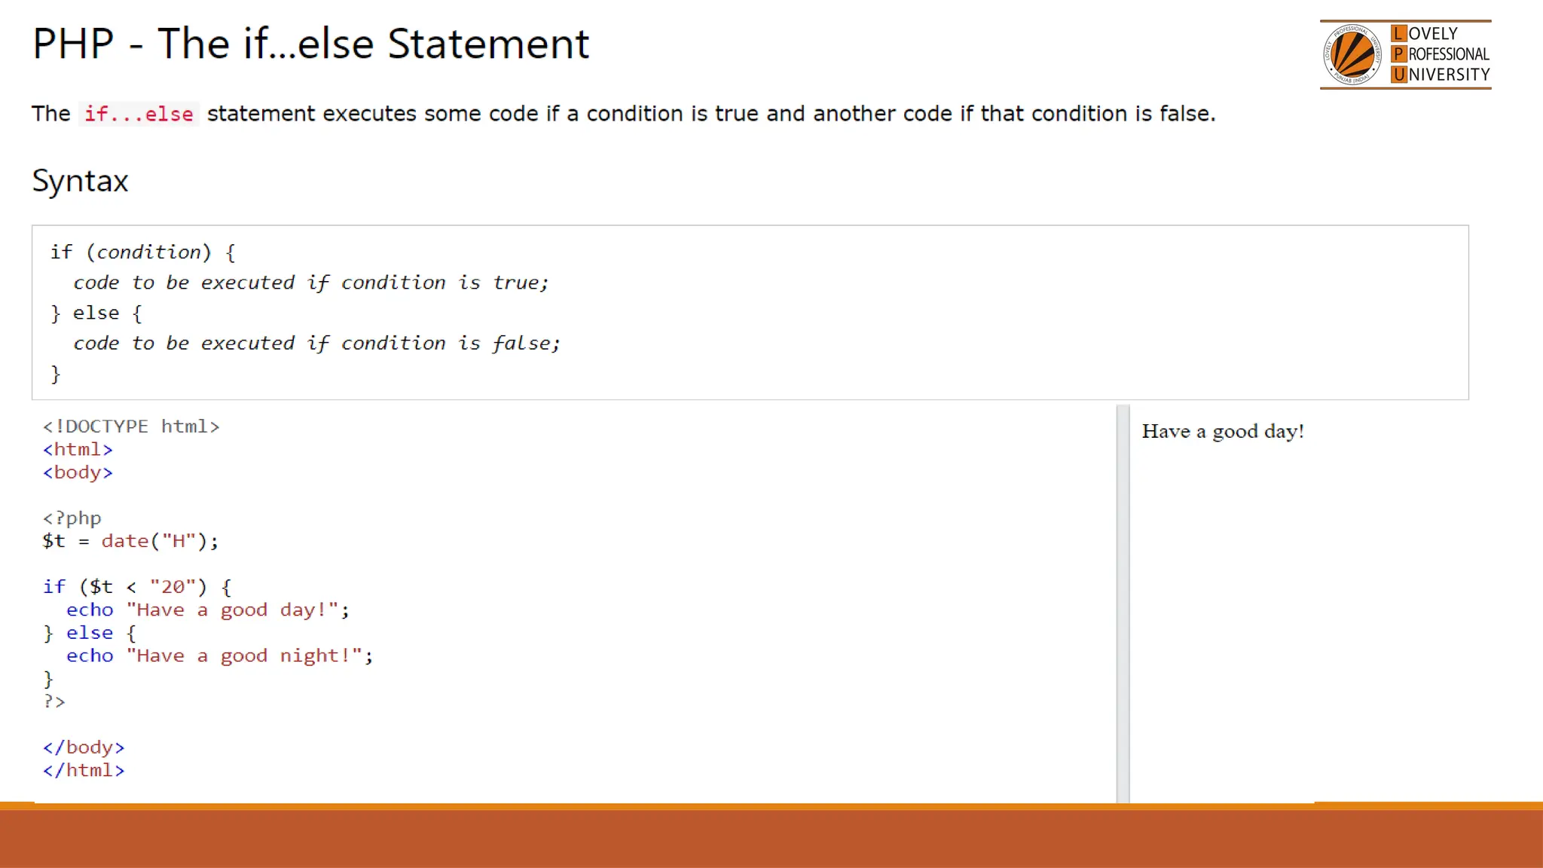
Task: Click the red if...else inline code label
Action: (x=139, y=114)
